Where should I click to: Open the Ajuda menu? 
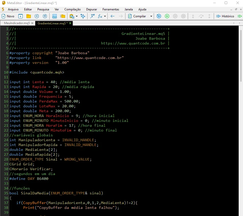point(142,9)
